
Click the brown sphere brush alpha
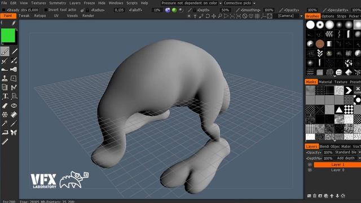(320, 44)
